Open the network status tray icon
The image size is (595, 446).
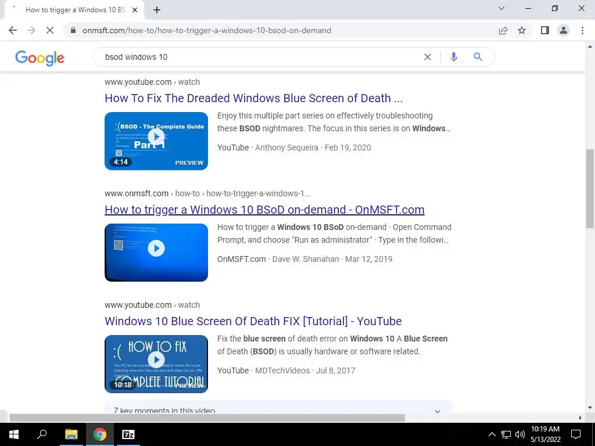point(506,434)
